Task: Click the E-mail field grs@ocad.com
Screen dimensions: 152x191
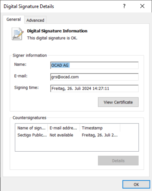Action: point(94,77)
